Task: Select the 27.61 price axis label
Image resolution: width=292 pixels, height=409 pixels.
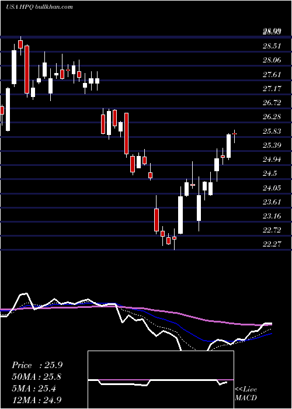Action: click(x=272, y=75)
